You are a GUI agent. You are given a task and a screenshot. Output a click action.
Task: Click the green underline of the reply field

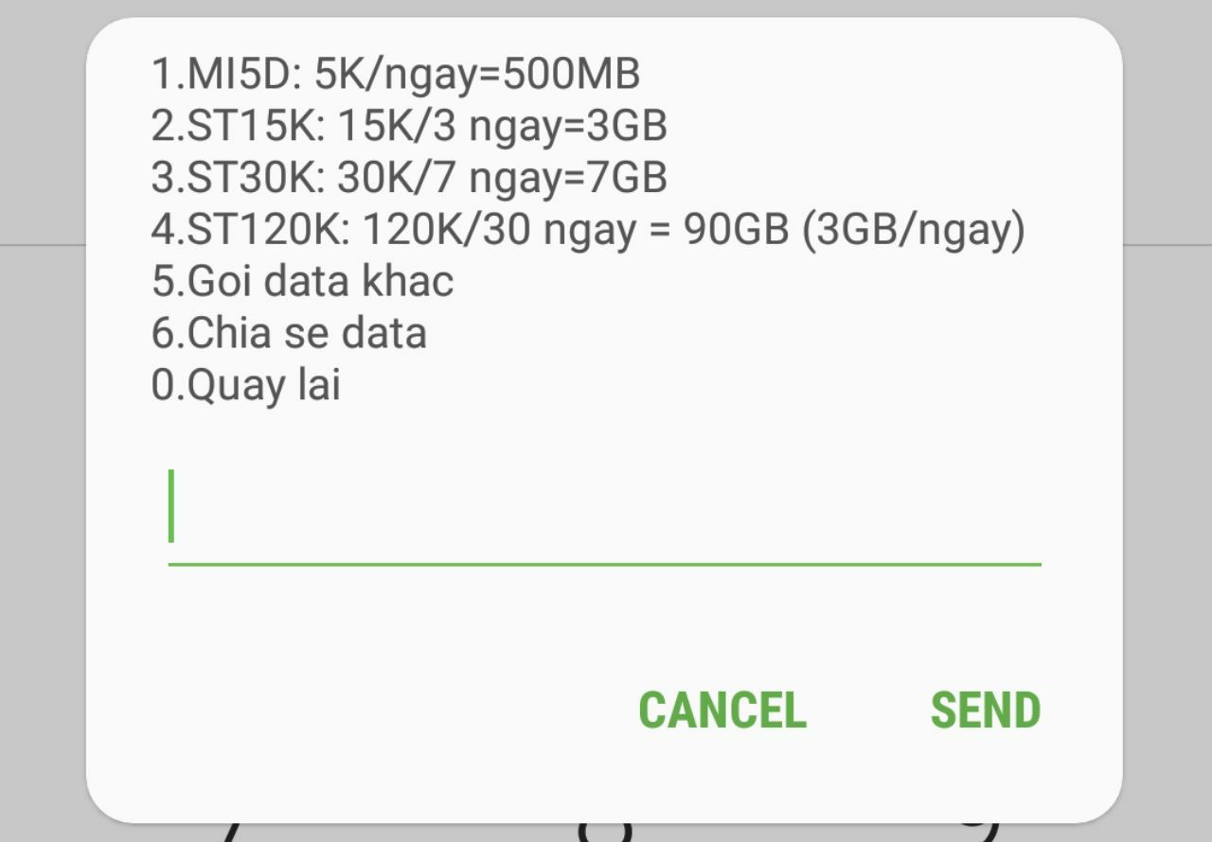coord(604,564)
